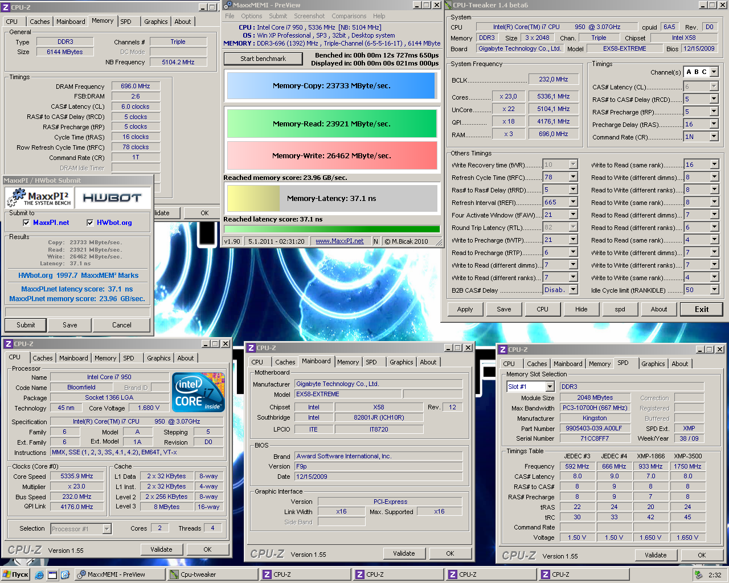Select About tab in CPU-Z SPD window
729x583 pixels.
tap(679, 364)
